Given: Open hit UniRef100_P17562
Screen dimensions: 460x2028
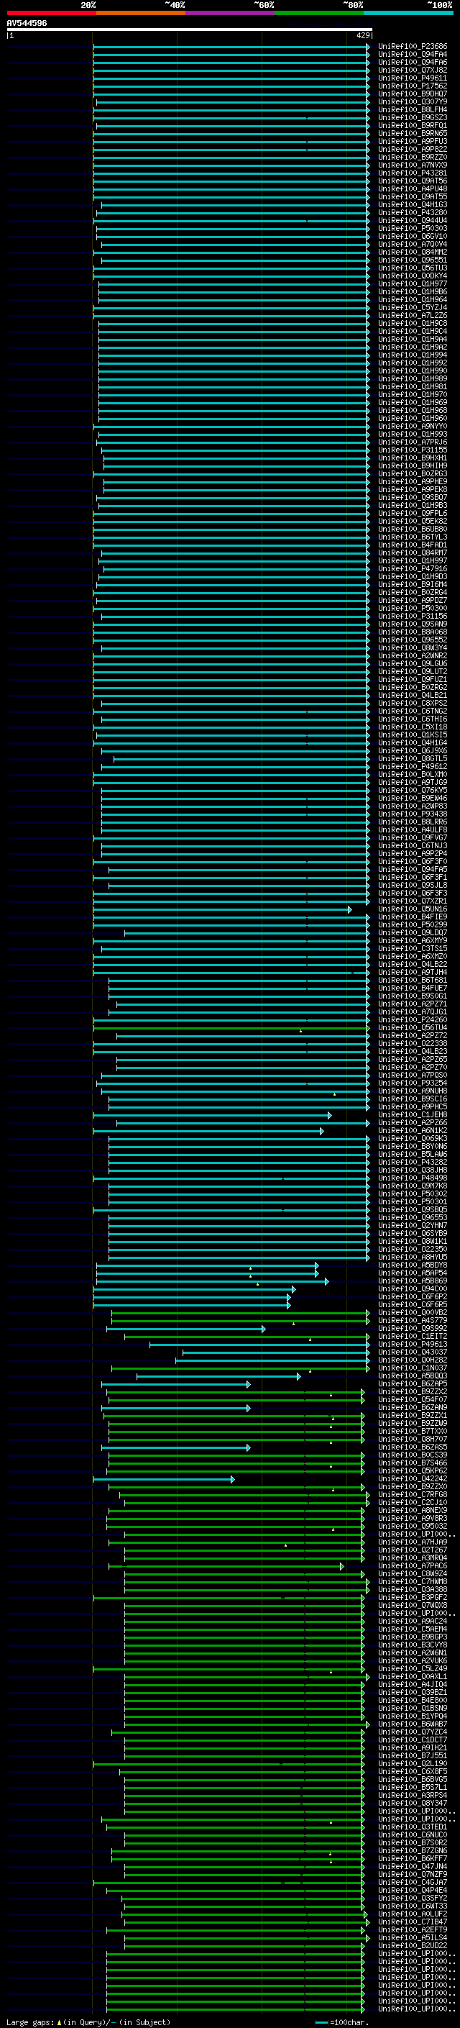Looking at the screenshot, I should pyautogui.click(x=413, y=86).
